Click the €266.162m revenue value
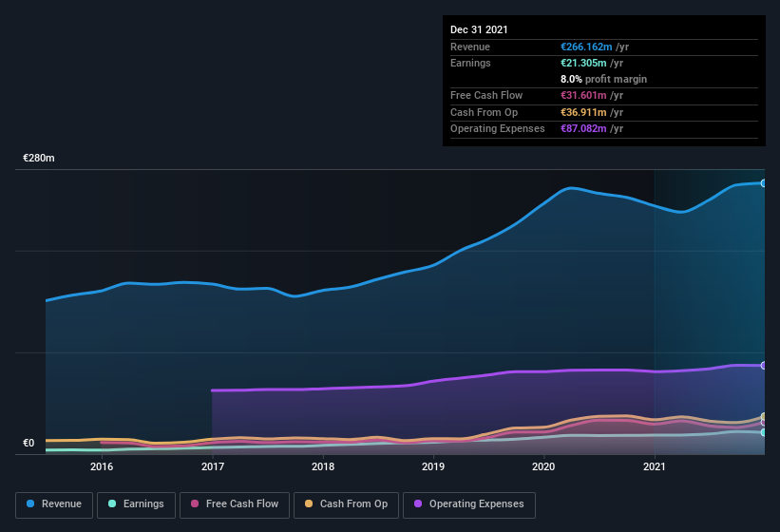 (586, 47)
